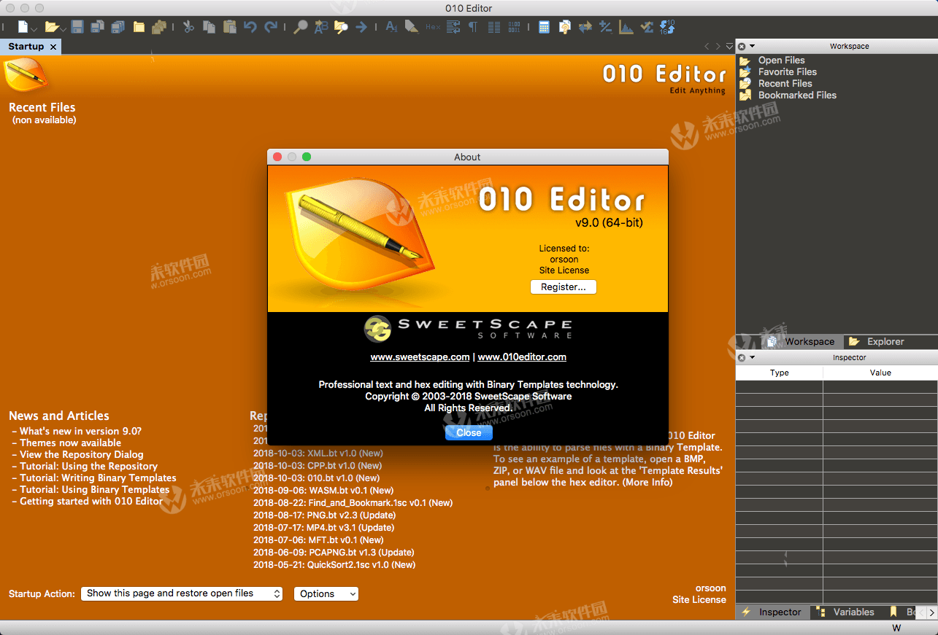Click the Cut scissors icon
Image resolution: width=938 pixels, height=635 pixels.
(188, 27)
